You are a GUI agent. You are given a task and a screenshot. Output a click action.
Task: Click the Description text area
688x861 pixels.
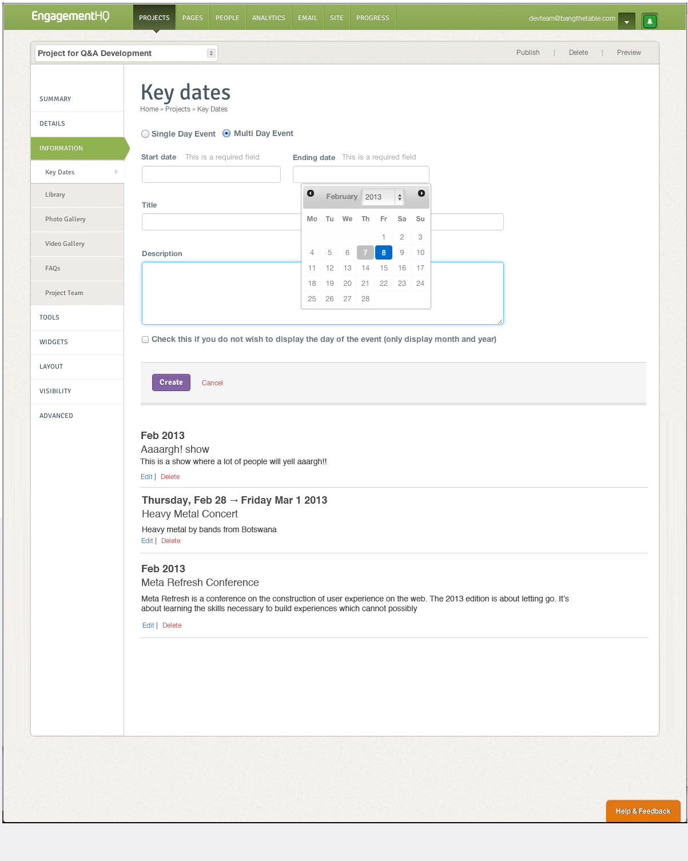[323, 293]
